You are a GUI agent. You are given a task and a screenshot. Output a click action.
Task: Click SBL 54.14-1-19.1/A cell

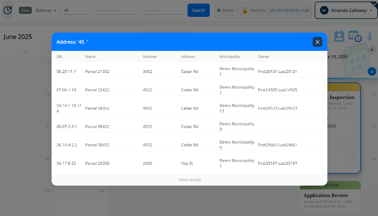click(69, 108)
